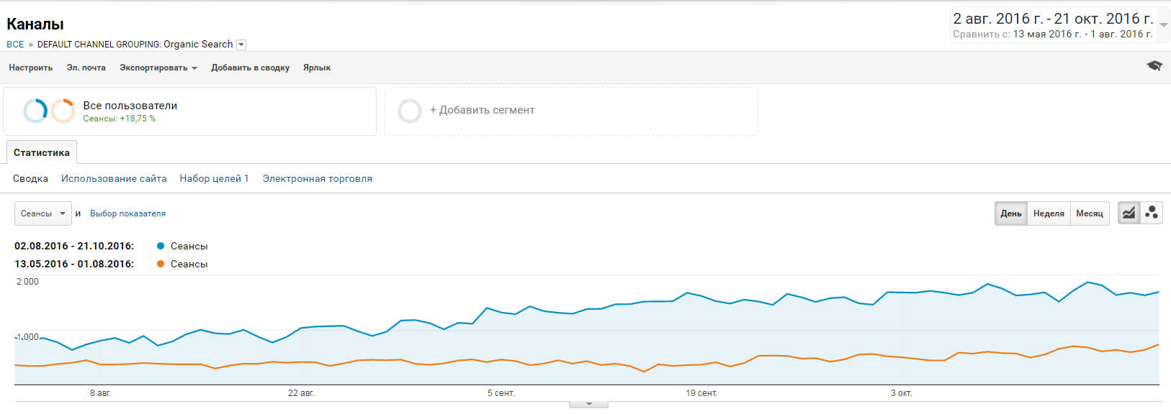Image resolution: width=1171 pixels, height=414 pixels.
Task: Set chart granularity to День
Action: [x=1011, y=213]
